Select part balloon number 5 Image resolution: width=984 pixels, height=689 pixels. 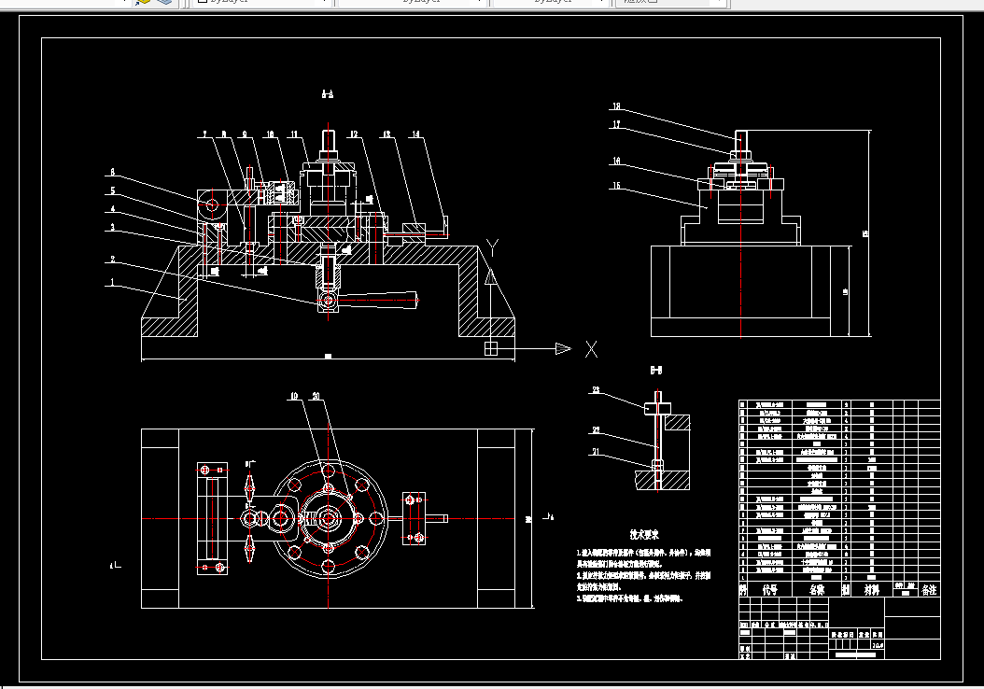click(112, 190)
